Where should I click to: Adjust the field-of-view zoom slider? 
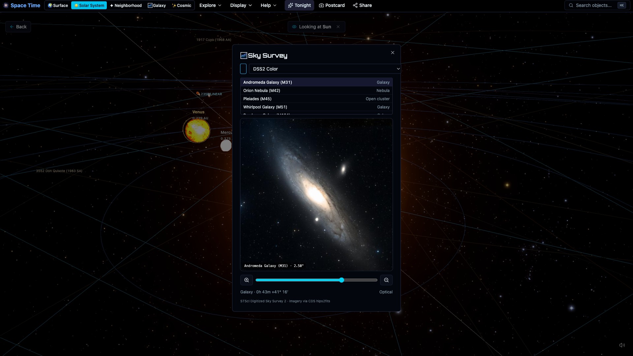(x=316, y=280)
